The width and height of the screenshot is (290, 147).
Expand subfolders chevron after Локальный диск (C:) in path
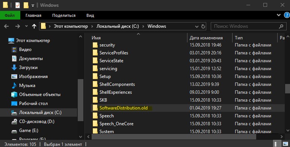tap(143, 26)
